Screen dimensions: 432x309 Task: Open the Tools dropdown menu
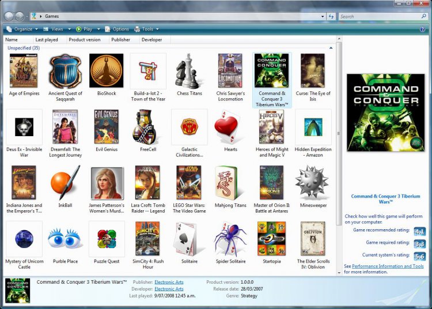tap(146, 29)
